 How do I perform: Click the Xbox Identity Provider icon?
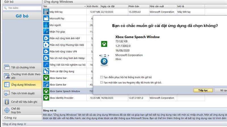tap(46, 98)
